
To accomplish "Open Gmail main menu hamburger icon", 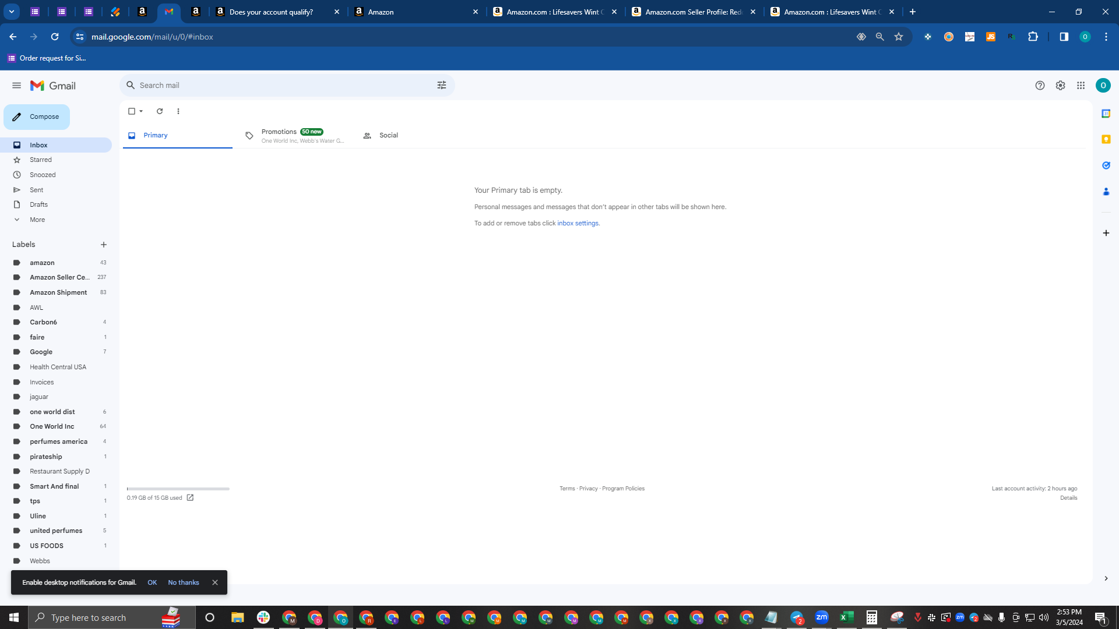I will (x=16, y=86).
